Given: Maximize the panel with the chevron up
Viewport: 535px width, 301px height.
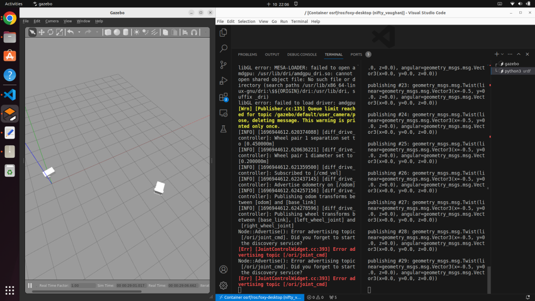Looking at the screenshot, I should (519, 54).
